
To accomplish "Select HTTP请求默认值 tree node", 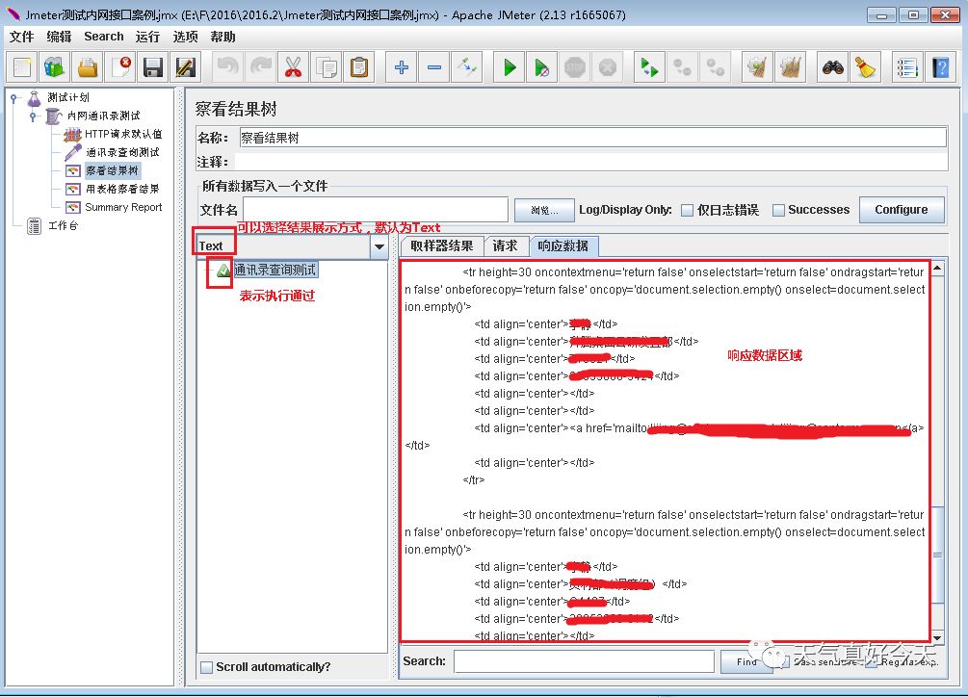I will click(x=123, y=134).
